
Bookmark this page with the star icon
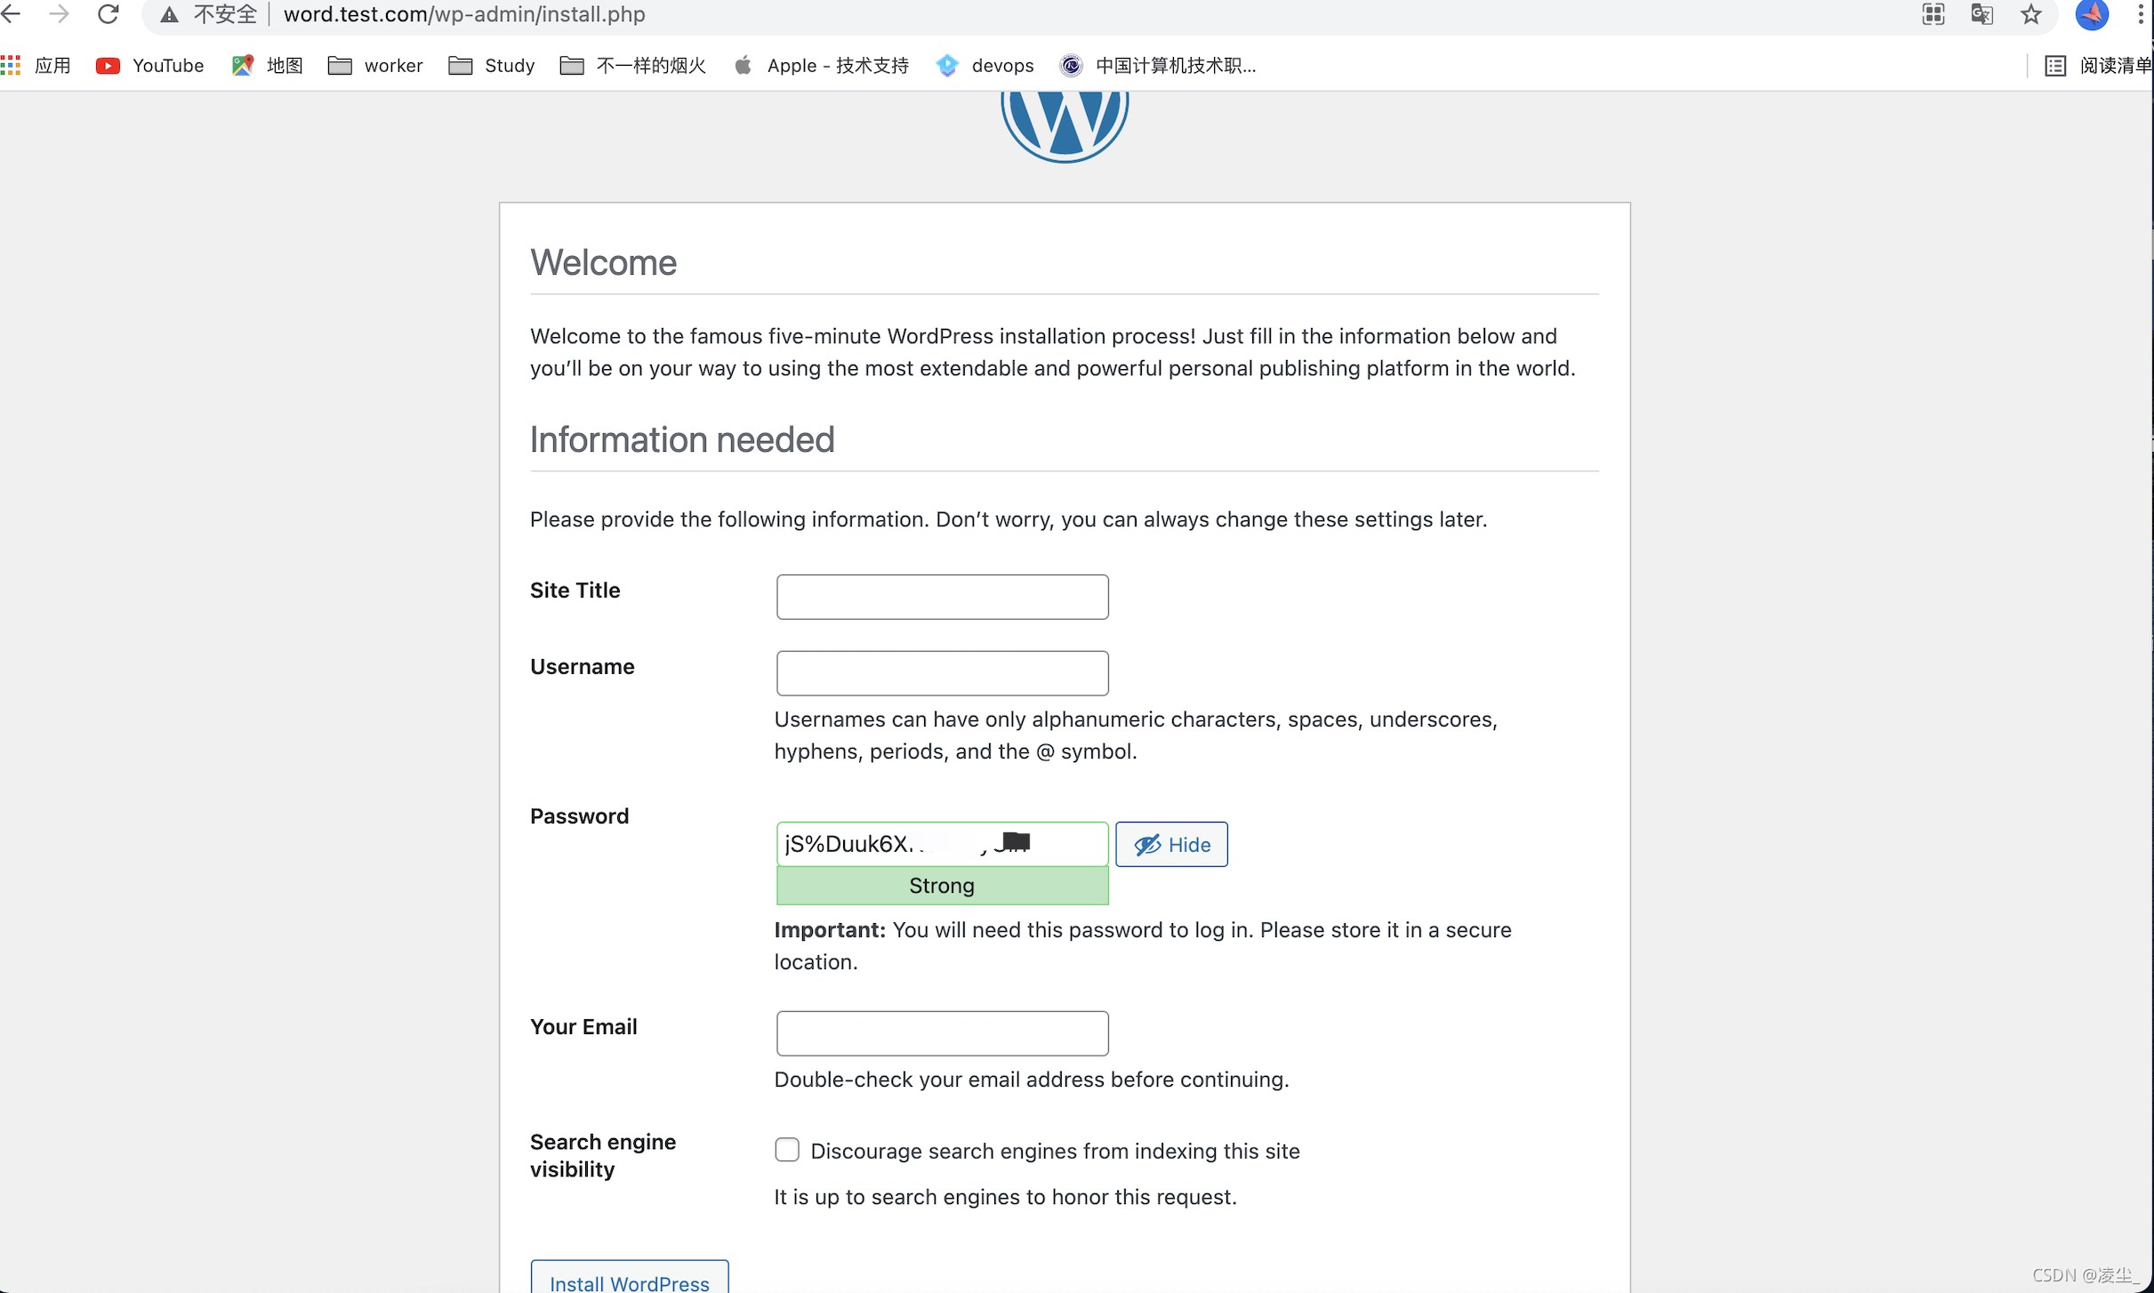(2030, 14)
